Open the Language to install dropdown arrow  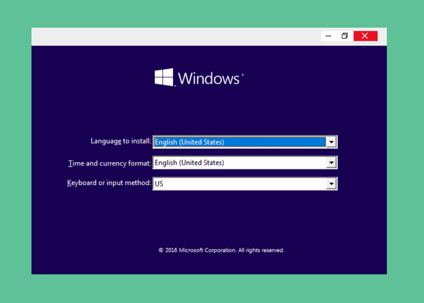pos(331,142)
